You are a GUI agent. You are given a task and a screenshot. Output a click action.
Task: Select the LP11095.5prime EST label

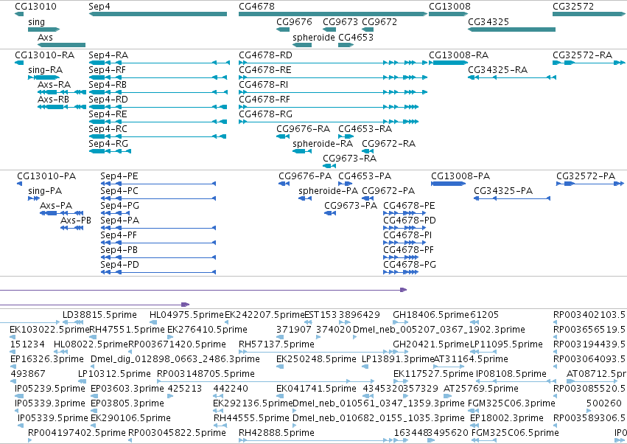[x=506, y=344]
